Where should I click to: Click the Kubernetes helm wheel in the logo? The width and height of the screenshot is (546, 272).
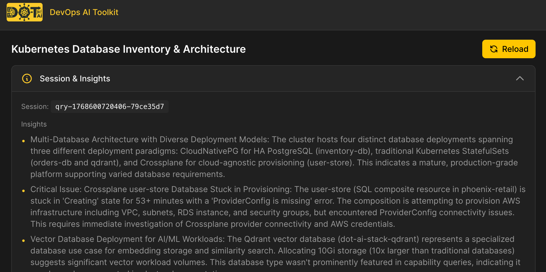(x=24, y=12)
